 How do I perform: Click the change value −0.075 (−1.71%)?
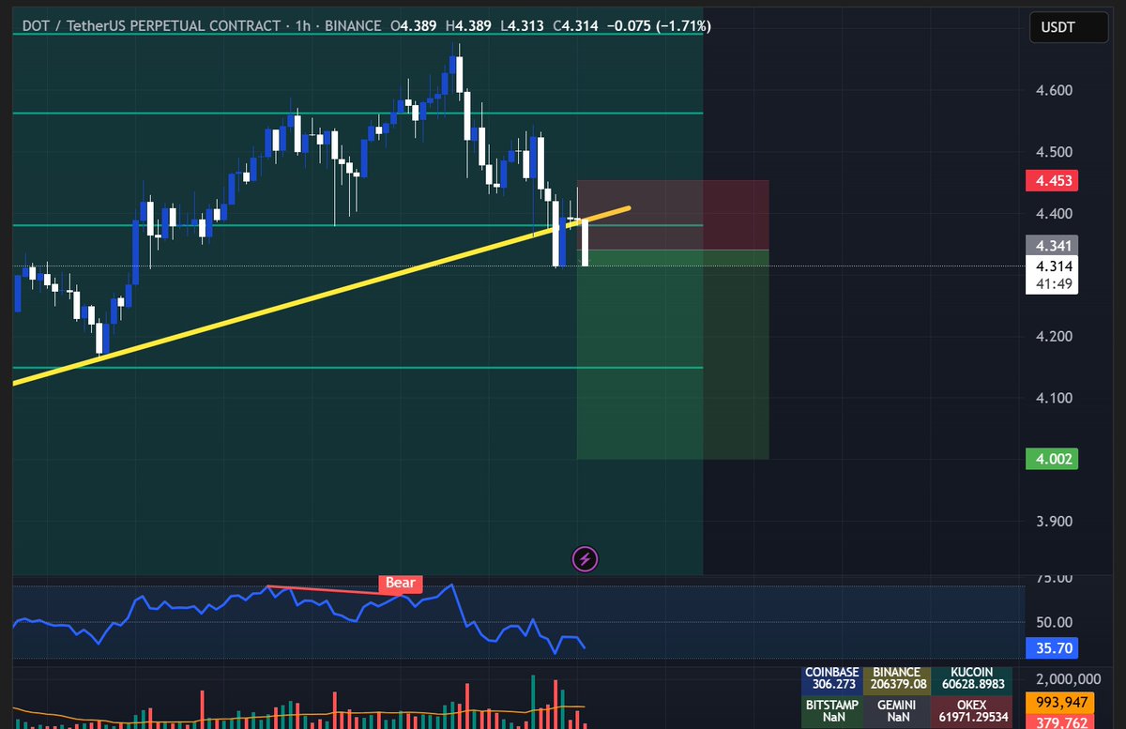pyautogui.click(x=659, y=26)
